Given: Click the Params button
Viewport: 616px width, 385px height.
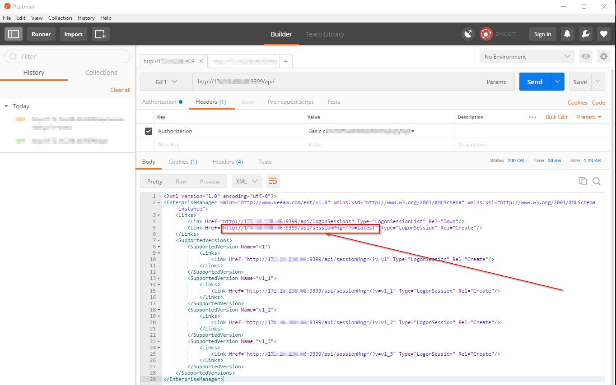Looking at the screenshot, I should click(x=496, y=82).
